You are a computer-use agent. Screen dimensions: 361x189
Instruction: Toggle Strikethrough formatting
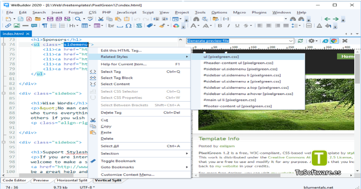coord(246,26)
